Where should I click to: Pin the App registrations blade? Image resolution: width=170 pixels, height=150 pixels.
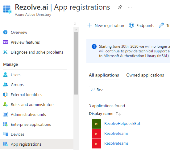(x=120, y=7)
